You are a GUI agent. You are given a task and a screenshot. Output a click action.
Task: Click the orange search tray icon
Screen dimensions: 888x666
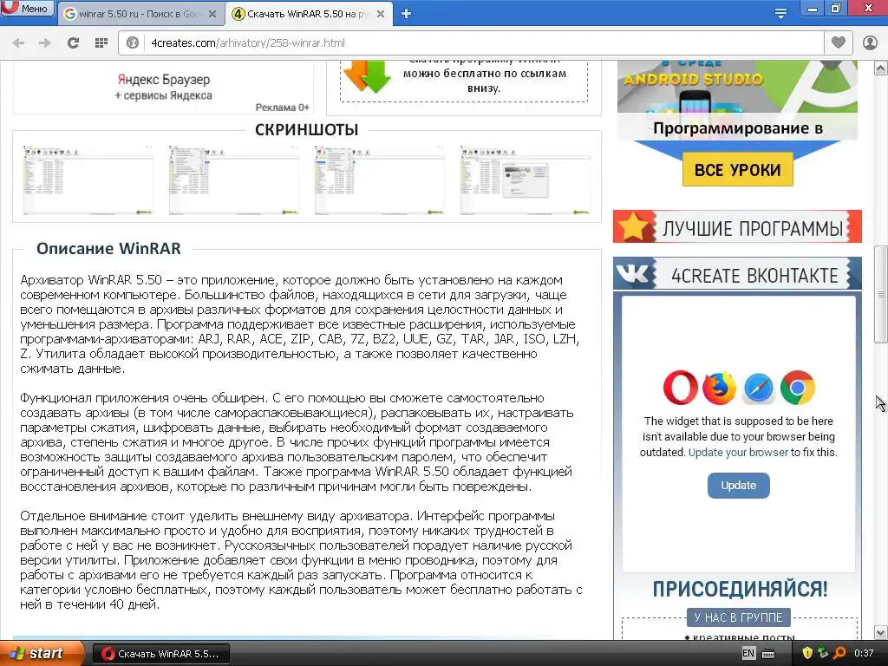click(x=839, y=653)
